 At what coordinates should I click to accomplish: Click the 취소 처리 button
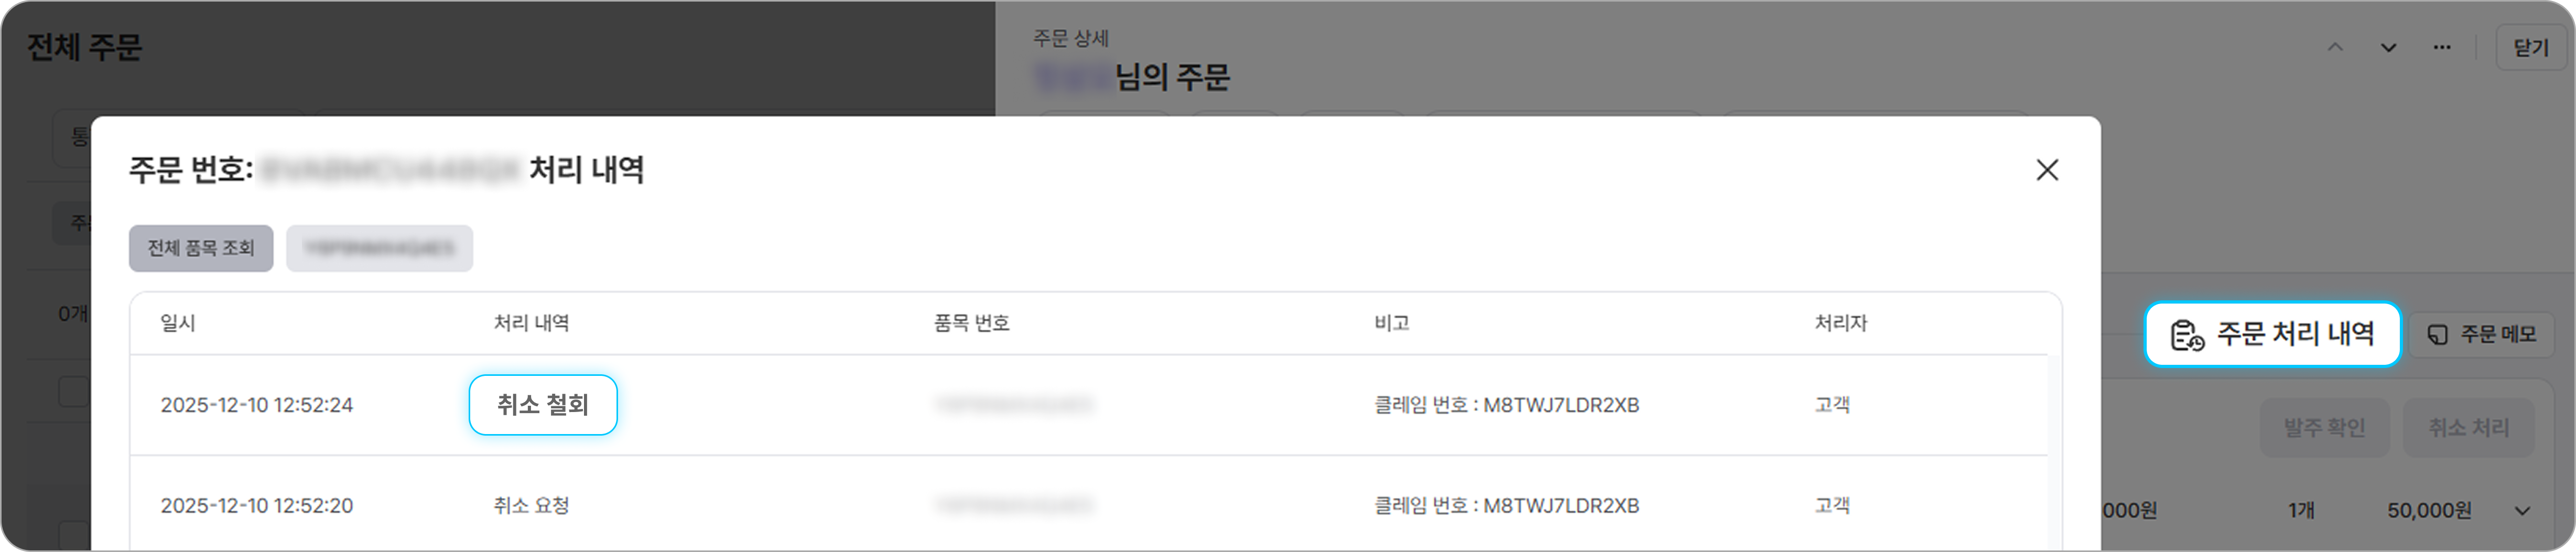2468,428
